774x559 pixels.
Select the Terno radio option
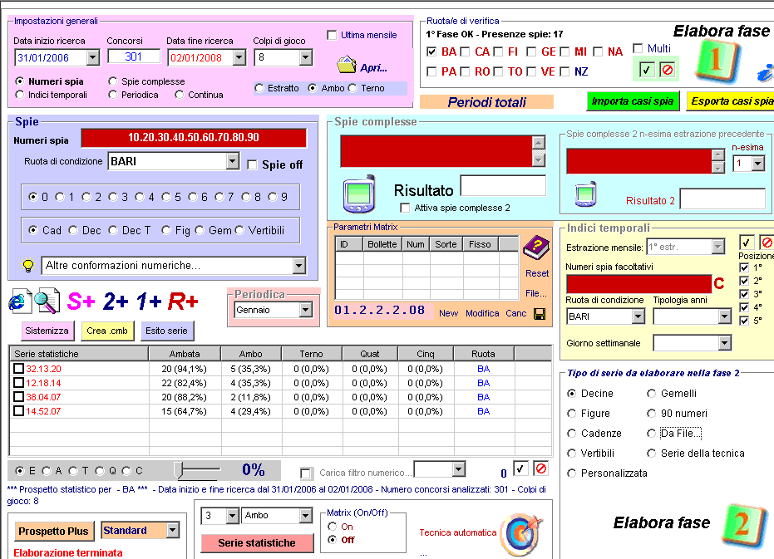352,88
